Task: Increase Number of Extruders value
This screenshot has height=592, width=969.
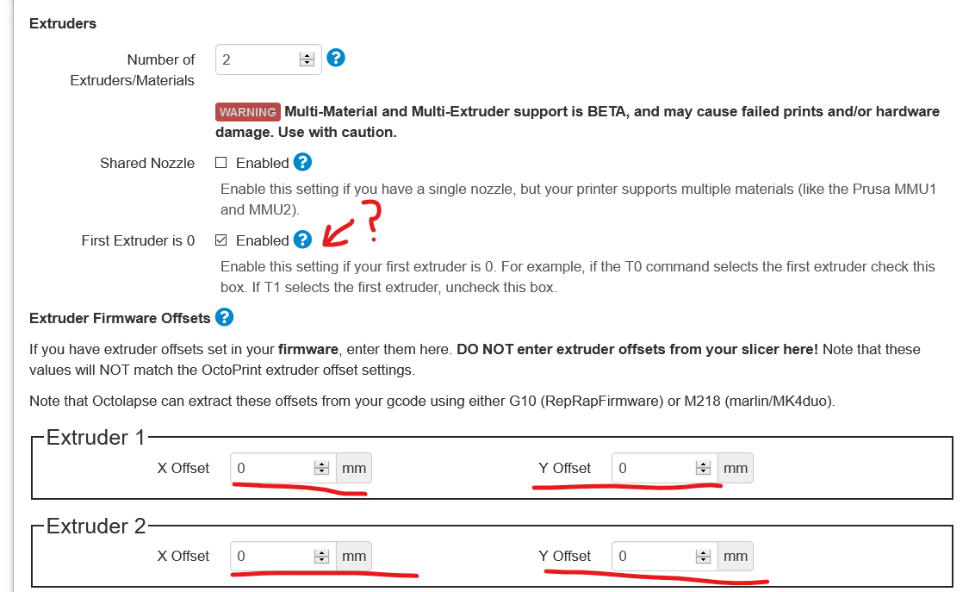Action: click(307, 55)
